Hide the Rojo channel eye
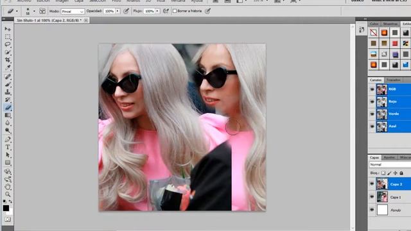Viewport: 411px width, 231px height. 372,101
